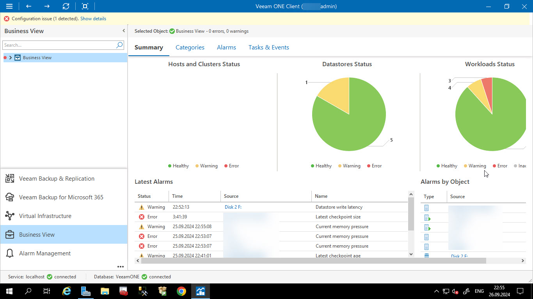Toggle Warning legend in Datastores Status chart
The width and height of the screenshot is (533, 299).
[349, 166]
